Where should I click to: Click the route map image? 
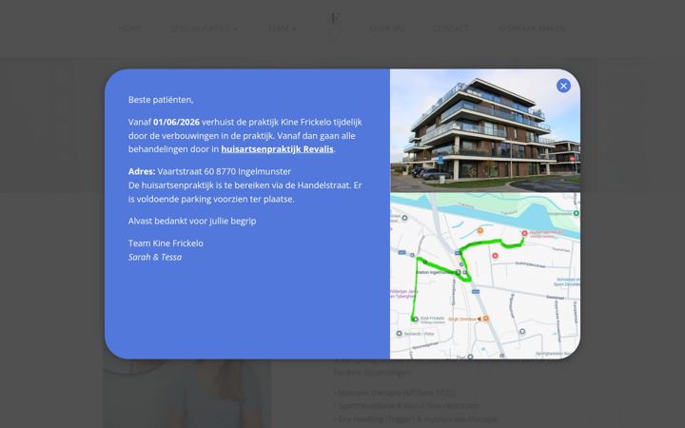(x=485, y=276)
